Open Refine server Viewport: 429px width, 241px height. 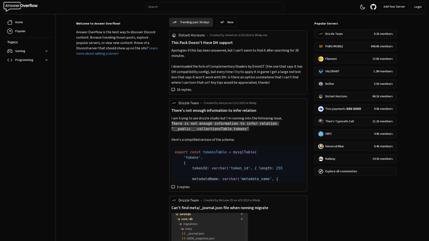(x=355, y=84)
